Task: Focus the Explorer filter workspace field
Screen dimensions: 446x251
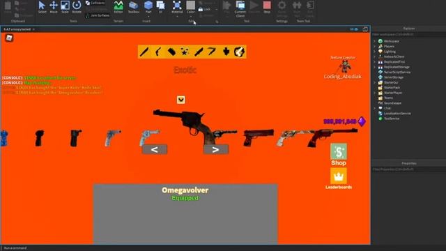Action: click(x=408, y=34)
